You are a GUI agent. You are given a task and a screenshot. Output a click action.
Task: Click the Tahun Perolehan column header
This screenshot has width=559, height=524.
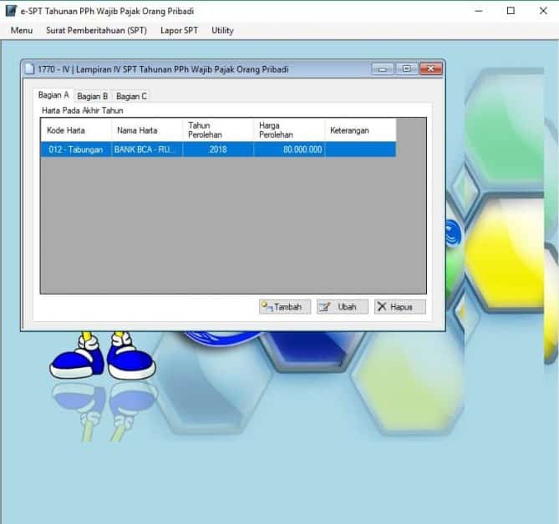(x=218, y=130)
